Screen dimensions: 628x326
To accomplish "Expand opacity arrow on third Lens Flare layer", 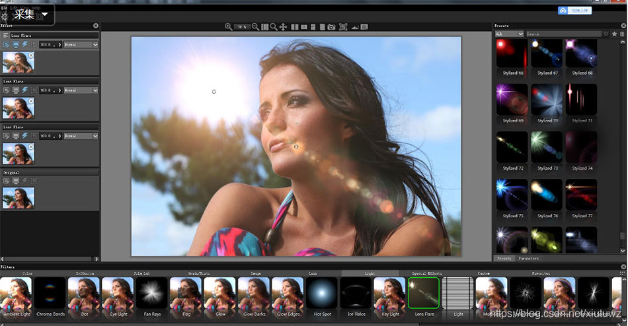I will (59, 136).
